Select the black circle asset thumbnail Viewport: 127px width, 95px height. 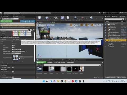tap(69, 69)
